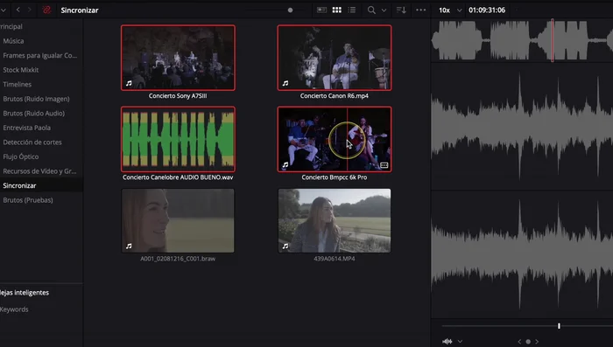The width and height of the screenshot is (613, 347).
Task: Open Entrevista Paola bin
Action: point(26,128)
